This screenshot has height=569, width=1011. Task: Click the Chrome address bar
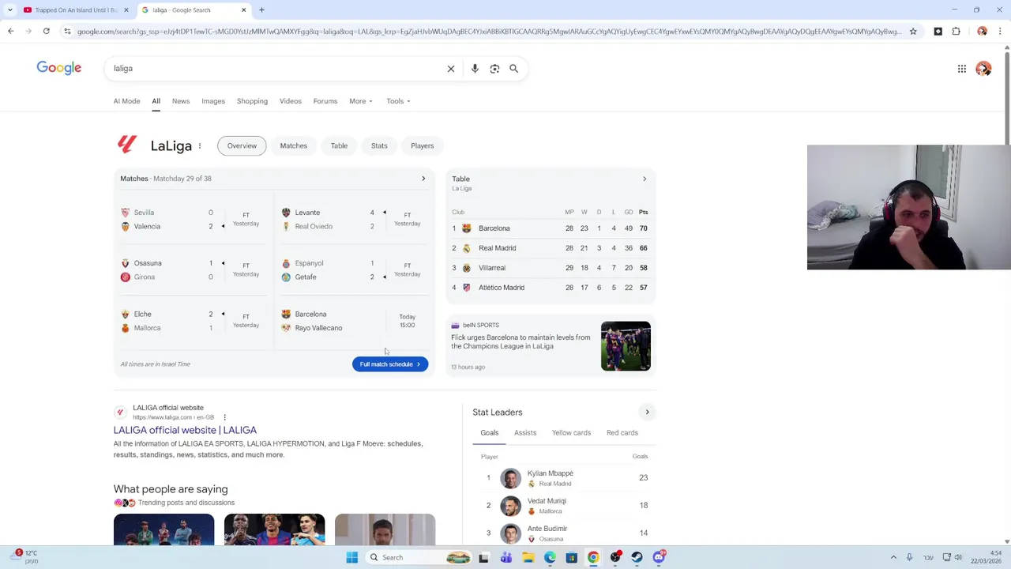coord(490,31)
